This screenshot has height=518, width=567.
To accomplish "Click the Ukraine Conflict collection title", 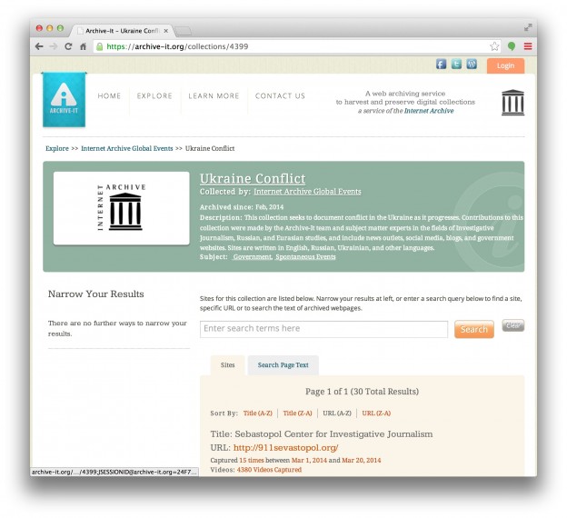I will click(253, 179).
